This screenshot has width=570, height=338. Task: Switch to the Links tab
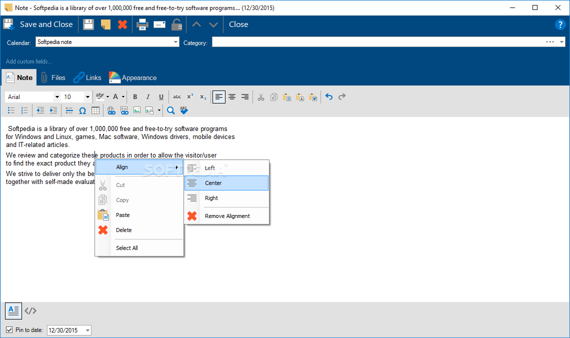click(x=87, y=77)
